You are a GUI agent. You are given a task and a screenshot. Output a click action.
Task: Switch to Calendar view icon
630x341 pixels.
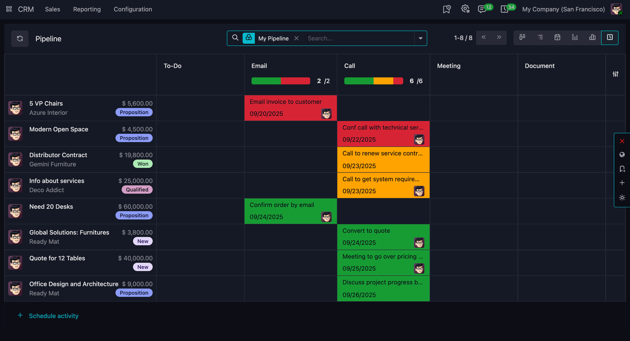tap(557, 37)
